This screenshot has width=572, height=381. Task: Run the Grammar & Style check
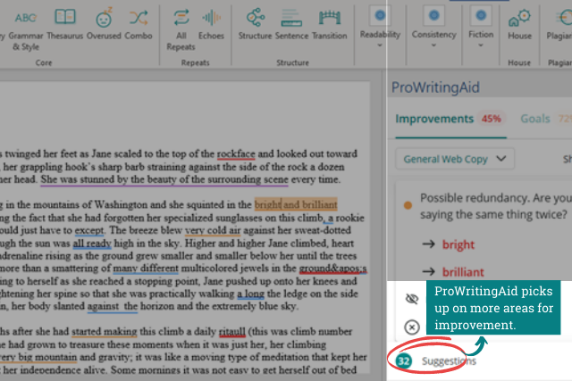26,29
